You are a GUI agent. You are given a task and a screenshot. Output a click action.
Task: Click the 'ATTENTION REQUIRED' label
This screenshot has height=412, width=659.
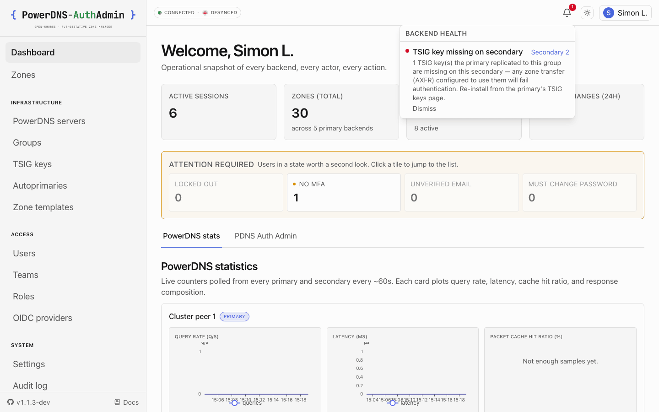[211, 164]
